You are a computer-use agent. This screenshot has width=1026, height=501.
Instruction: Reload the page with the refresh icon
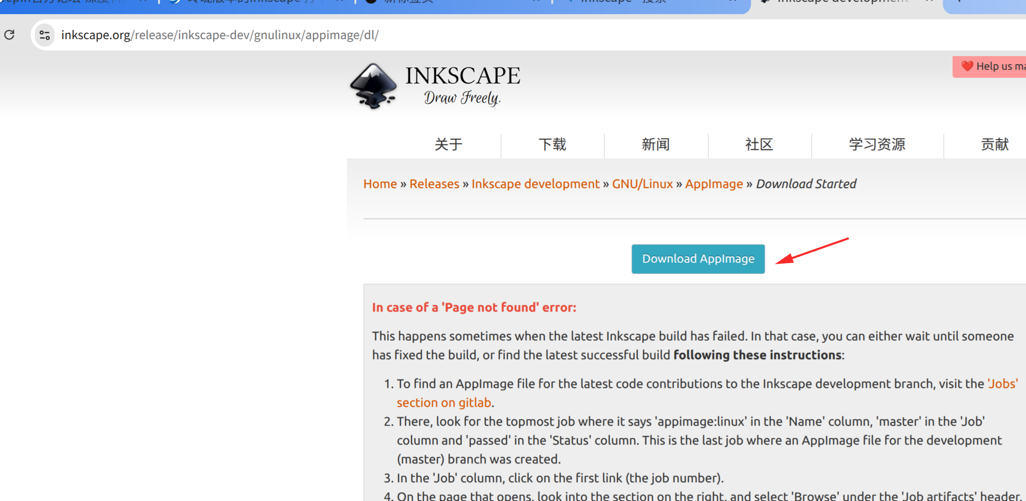click(9, 35)
